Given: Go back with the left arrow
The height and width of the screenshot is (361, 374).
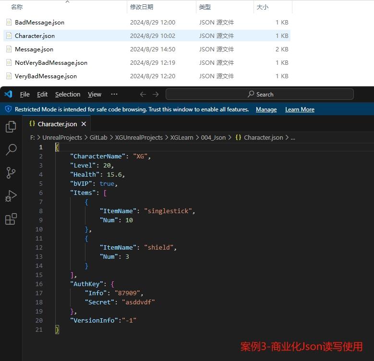Looking at the screenshot, I should click(x=143, y=95).
